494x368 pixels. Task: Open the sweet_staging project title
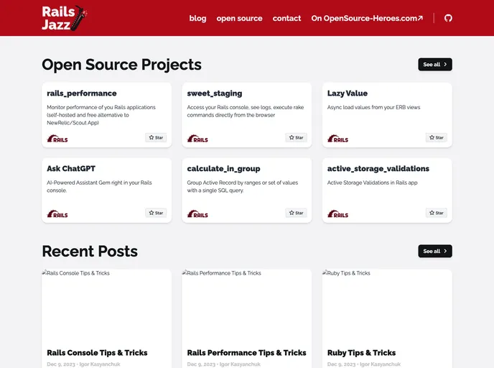(x=215, y=93)
